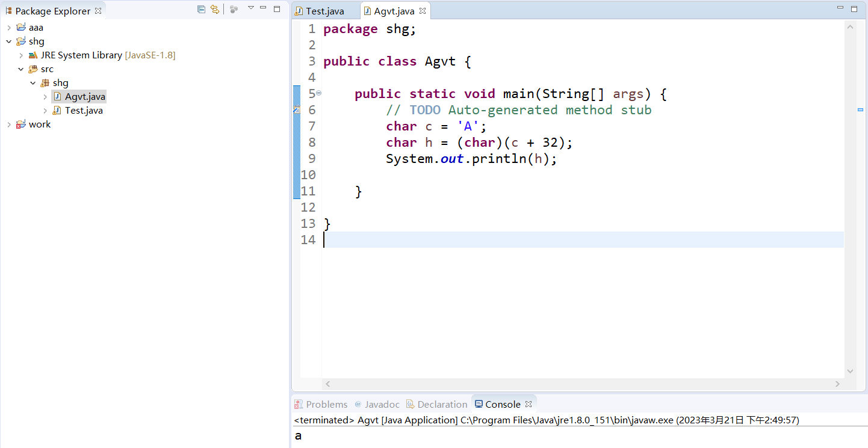The height and width of the screenshot is (448, 868).
Task: Click the 'package shg;' code line
Action: coord(370,29)
